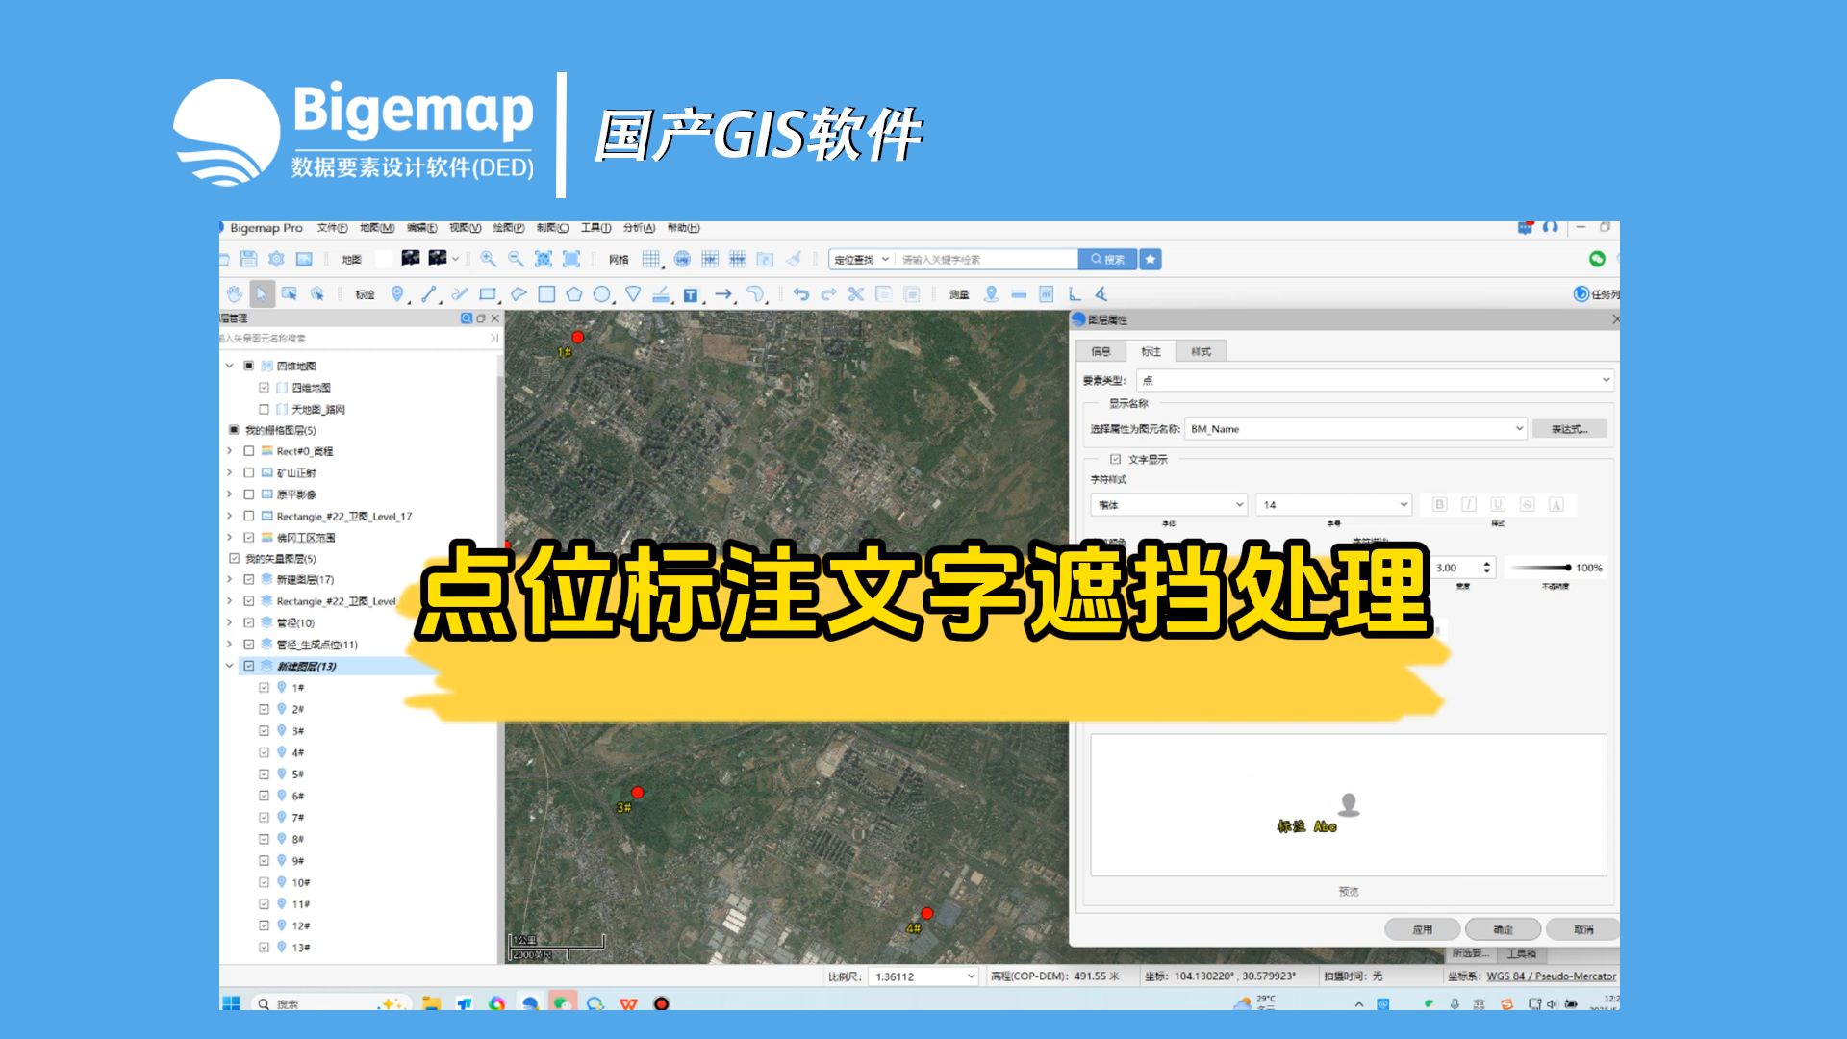This screenshot has width=1847, height=1039.
Task: Open the font size 14 dropdown
Action: click(x=1333, y=504)
